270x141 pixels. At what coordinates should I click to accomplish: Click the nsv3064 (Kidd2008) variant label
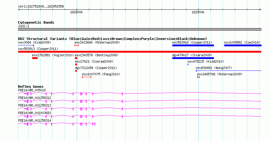coord(35,42)
